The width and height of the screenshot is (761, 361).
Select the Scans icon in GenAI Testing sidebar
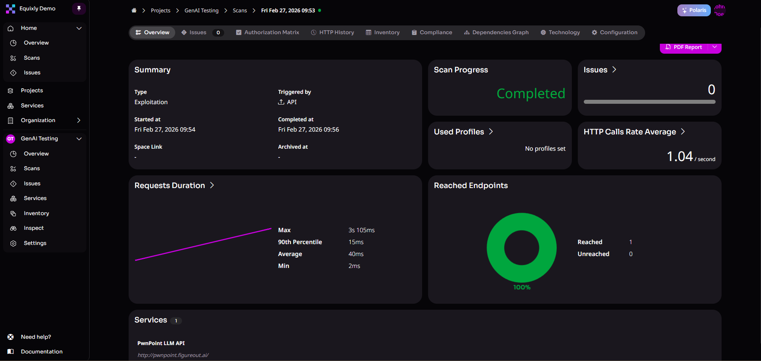point(14,168)
